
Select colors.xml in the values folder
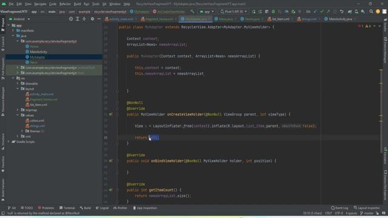point(37,121)
